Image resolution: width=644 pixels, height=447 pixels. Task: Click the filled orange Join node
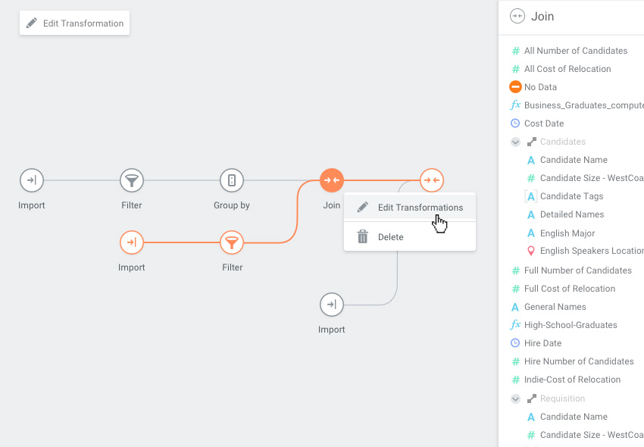pos(332,180)
